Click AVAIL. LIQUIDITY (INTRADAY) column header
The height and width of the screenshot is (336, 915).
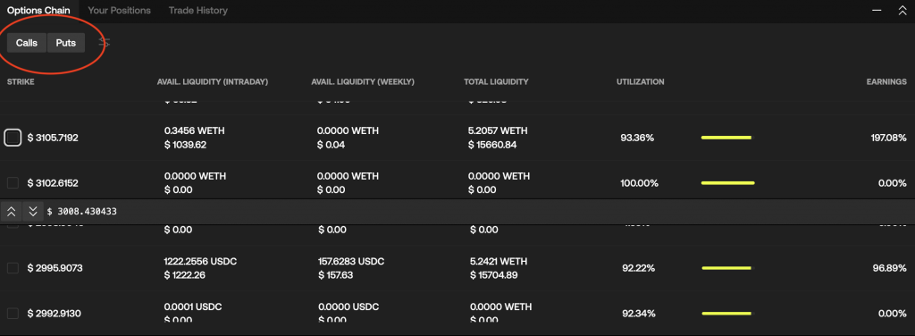(213, 81)
